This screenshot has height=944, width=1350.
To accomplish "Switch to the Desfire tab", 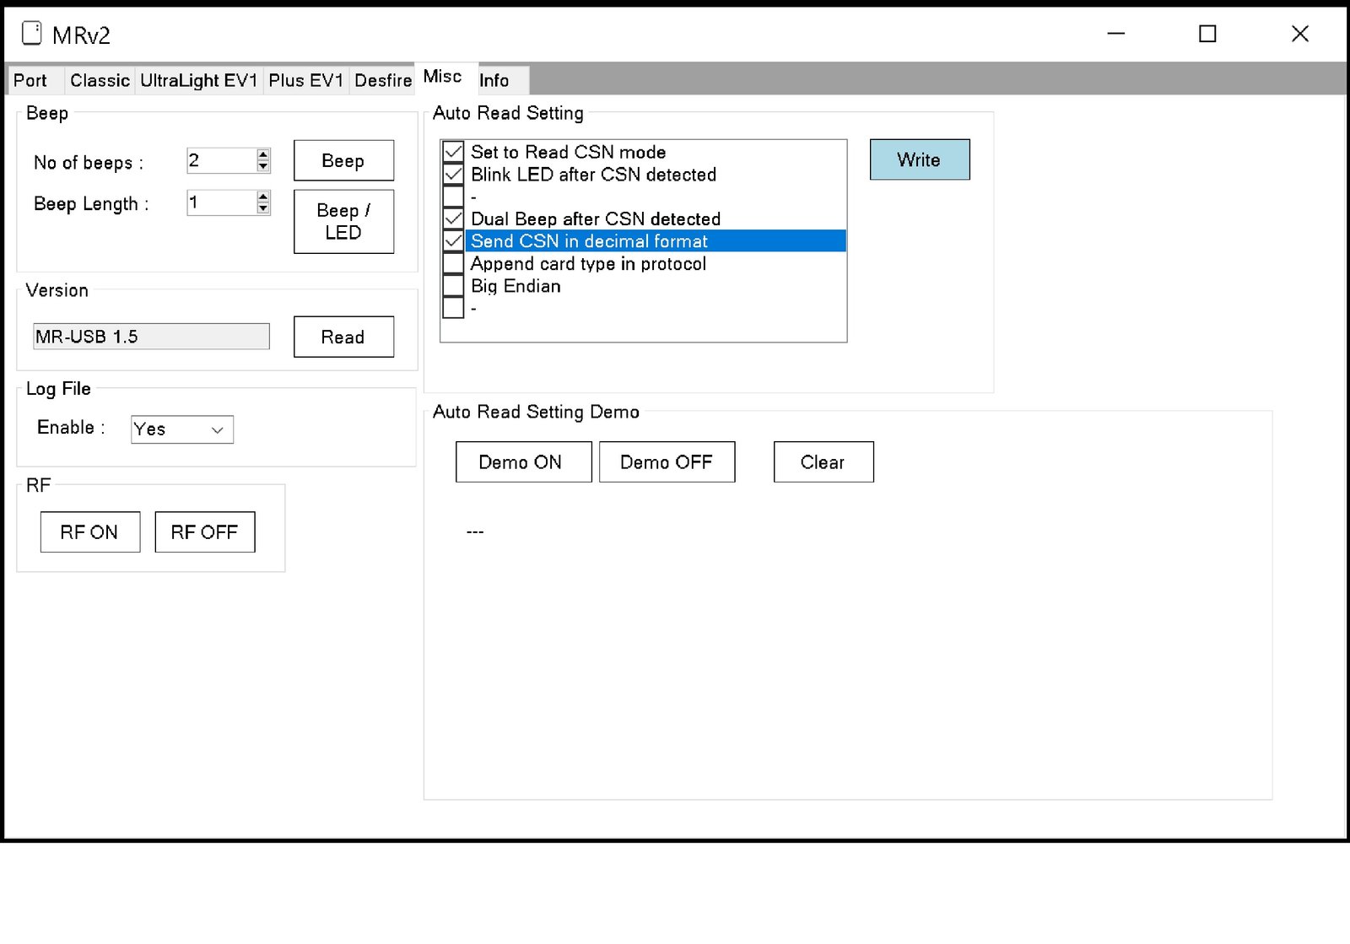I will coord(383,80).
